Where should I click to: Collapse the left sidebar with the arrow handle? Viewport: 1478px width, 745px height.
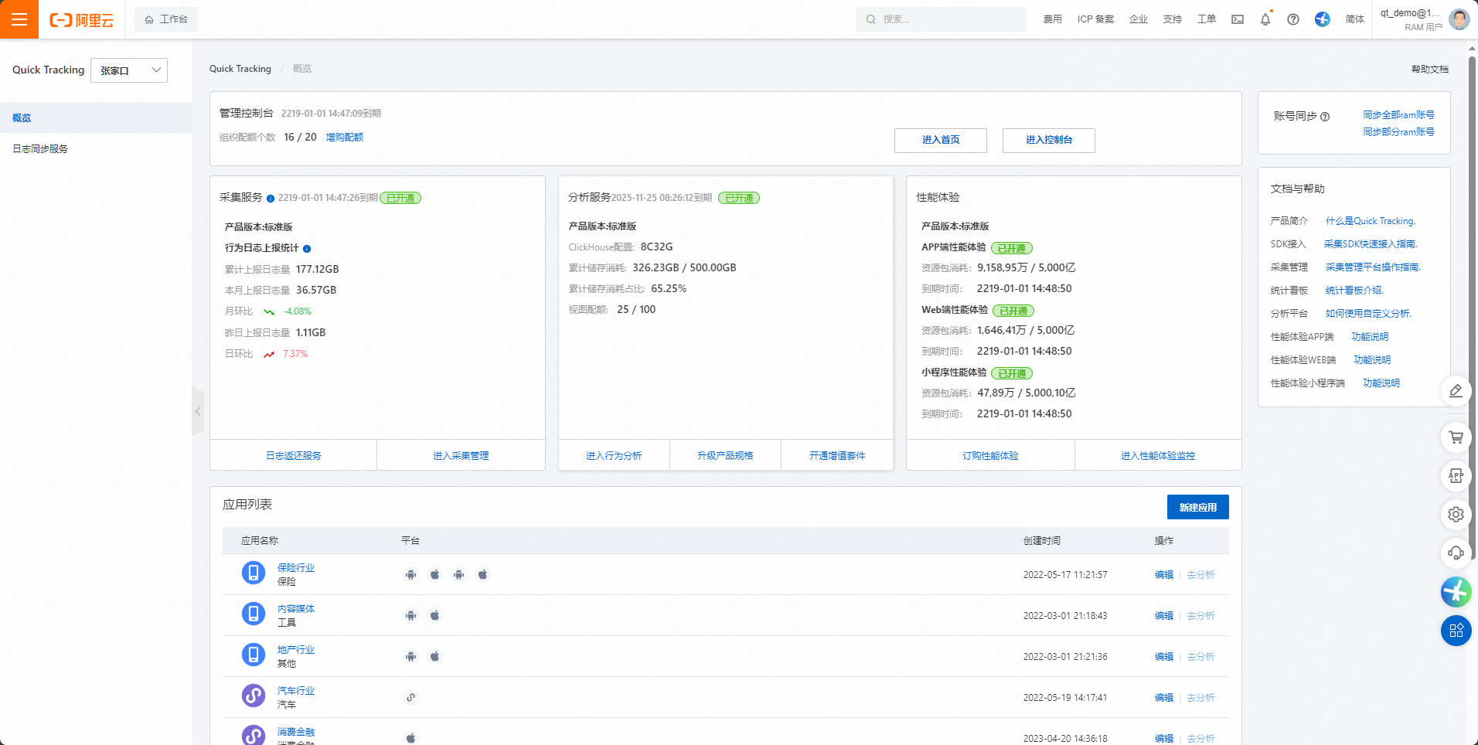[198, 412]
